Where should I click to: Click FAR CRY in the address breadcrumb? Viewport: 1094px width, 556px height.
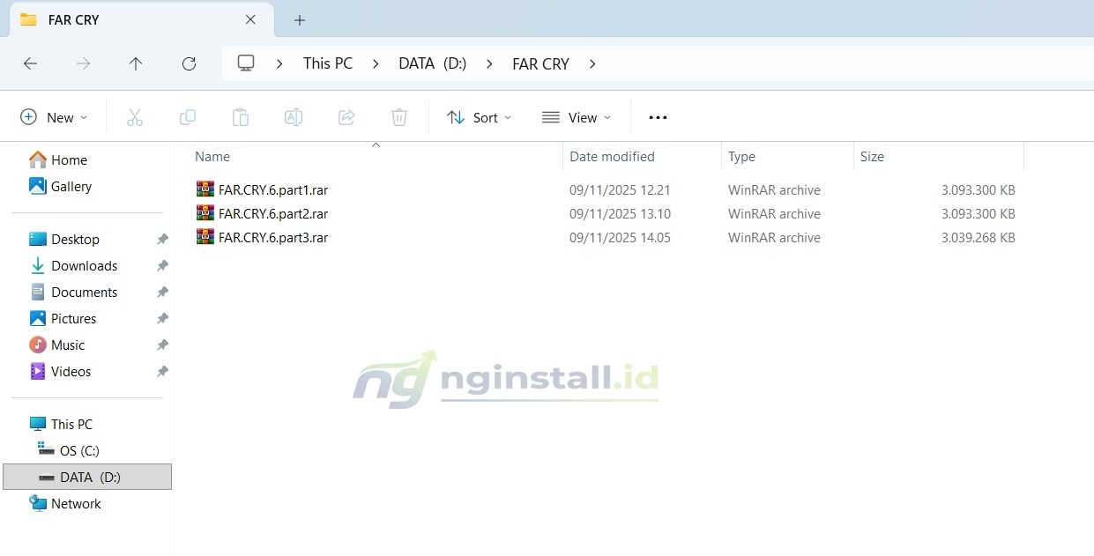coord(540,63)
